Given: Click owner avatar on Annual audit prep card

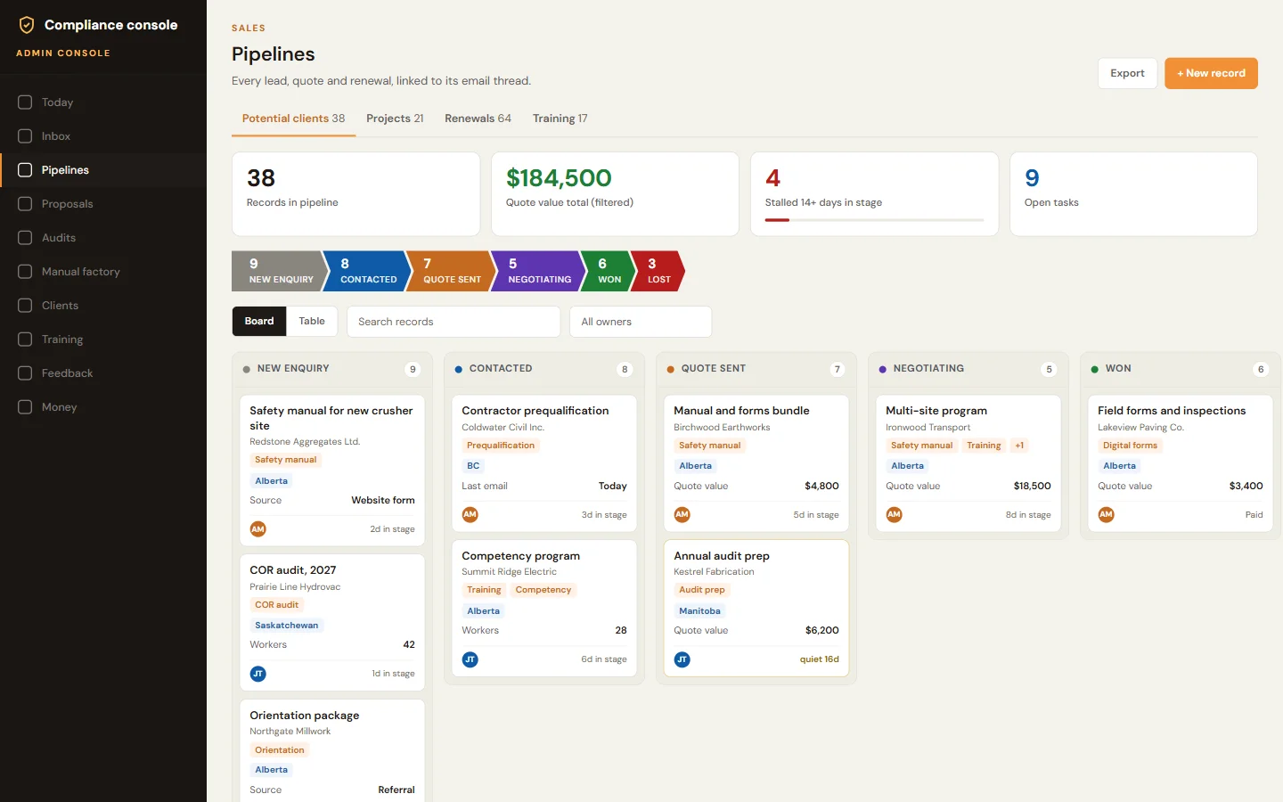Looking at the screenshot, I should [682, 659].
